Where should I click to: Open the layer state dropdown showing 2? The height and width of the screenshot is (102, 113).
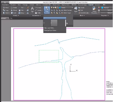tap(55, 18)
